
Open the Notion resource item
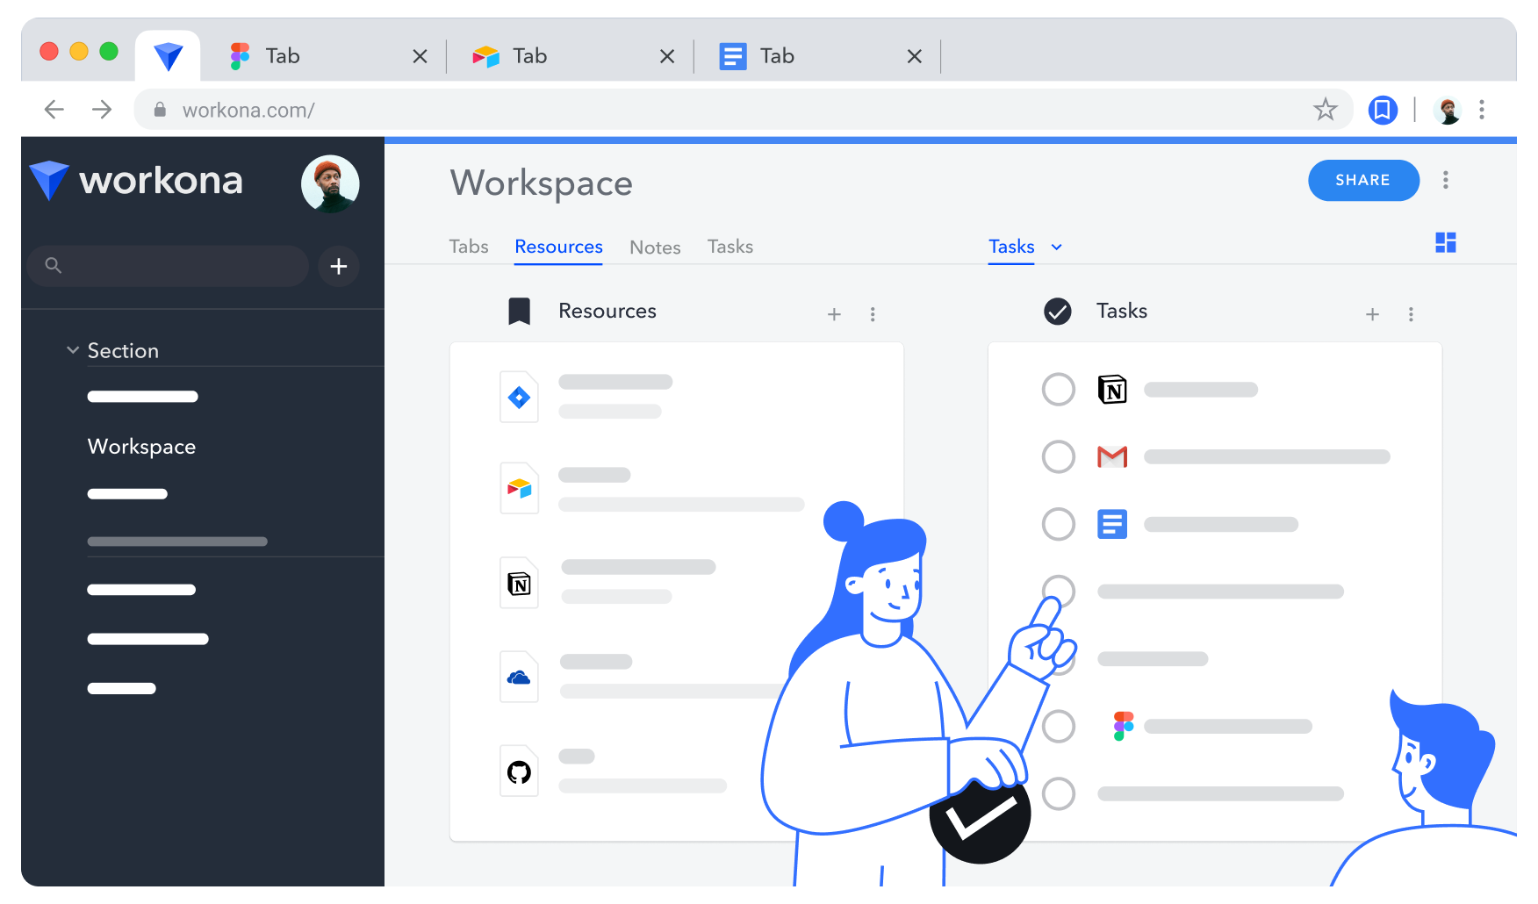click(x=607, y=583)
